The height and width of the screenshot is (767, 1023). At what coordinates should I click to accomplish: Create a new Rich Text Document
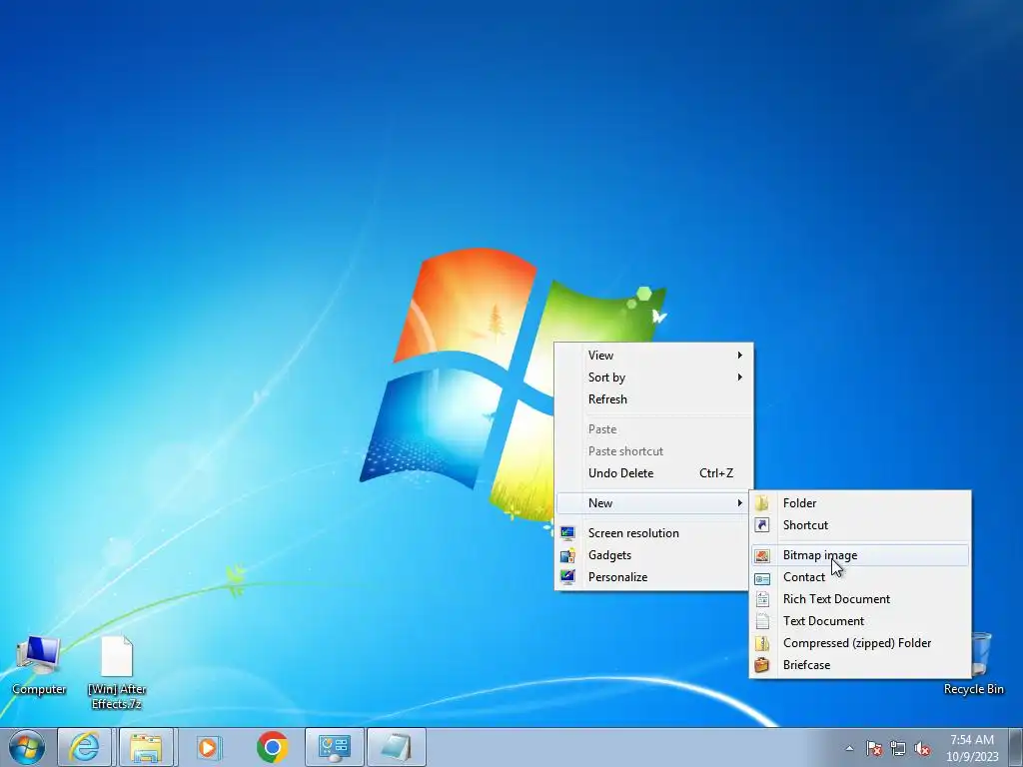pos(860,599)
